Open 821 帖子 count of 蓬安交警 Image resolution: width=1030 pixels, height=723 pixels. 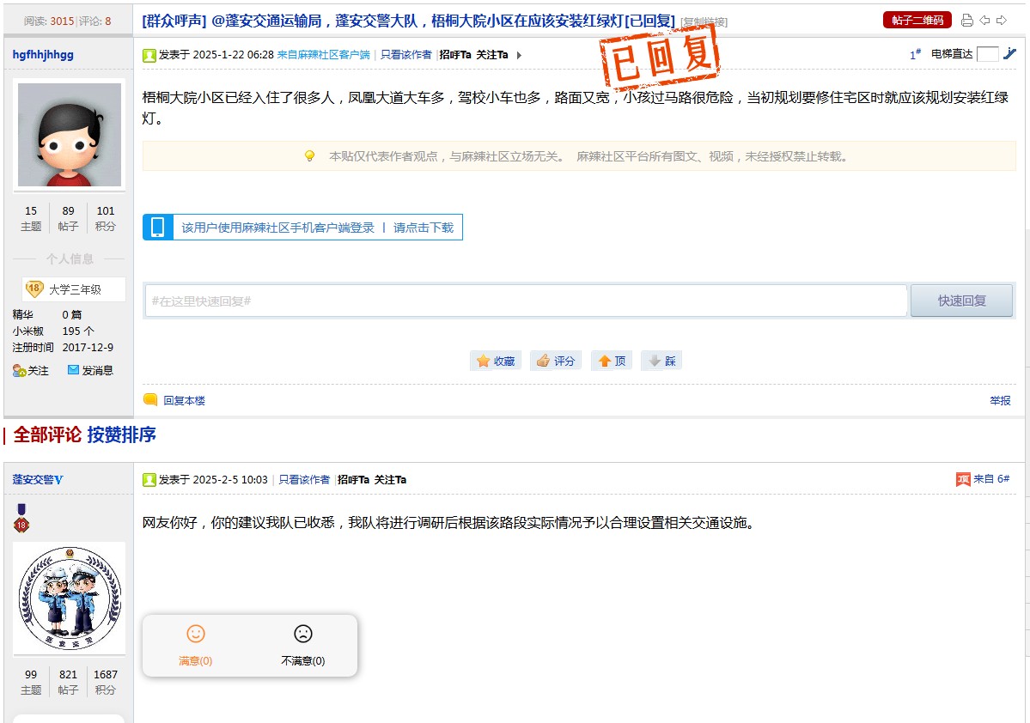69,682
